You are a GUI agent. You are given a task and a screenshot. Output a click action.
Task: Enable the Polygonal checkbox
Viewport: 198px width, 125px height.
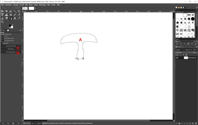click(x=2, y=43)
